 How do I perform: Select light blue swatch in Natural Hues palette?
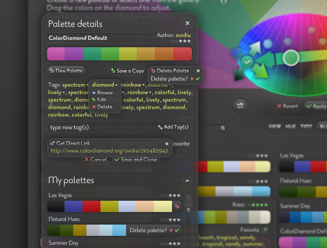coord(106,230)
